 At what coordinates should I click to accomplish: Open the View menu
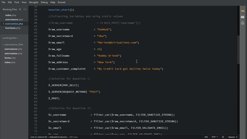coord(24,2)
